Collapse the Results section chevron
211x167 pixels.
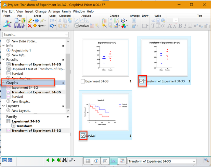pyautogui.click(x=63, y=60)
